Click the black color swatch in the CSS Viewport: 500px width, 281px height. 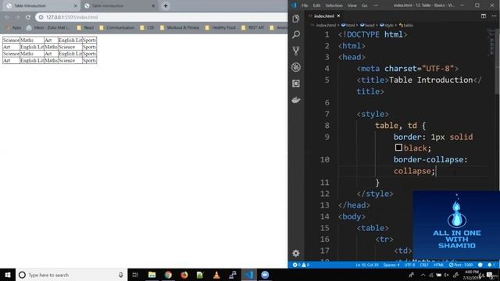[398, 148]
